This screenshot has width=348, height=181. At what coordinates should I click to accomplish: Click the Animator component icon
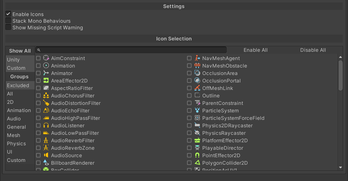coord(46,73)
